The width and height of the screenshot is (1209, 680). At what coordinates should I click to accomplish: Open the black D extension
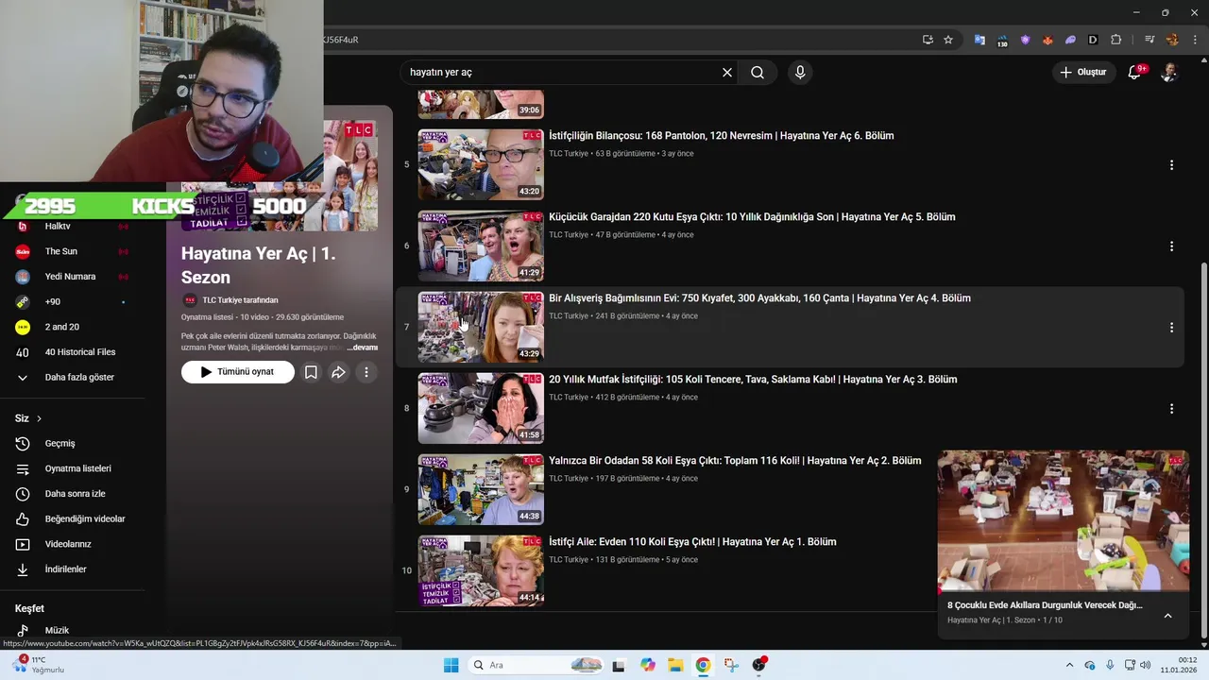click(x=1093, y=40)
